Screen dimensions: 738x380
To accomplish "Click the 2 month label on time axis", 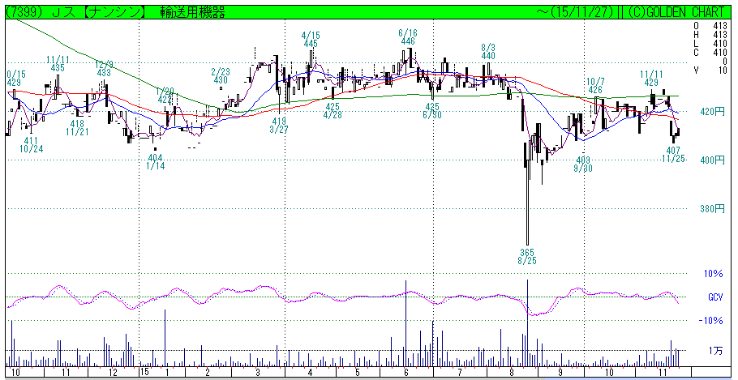I will point(207,372).
